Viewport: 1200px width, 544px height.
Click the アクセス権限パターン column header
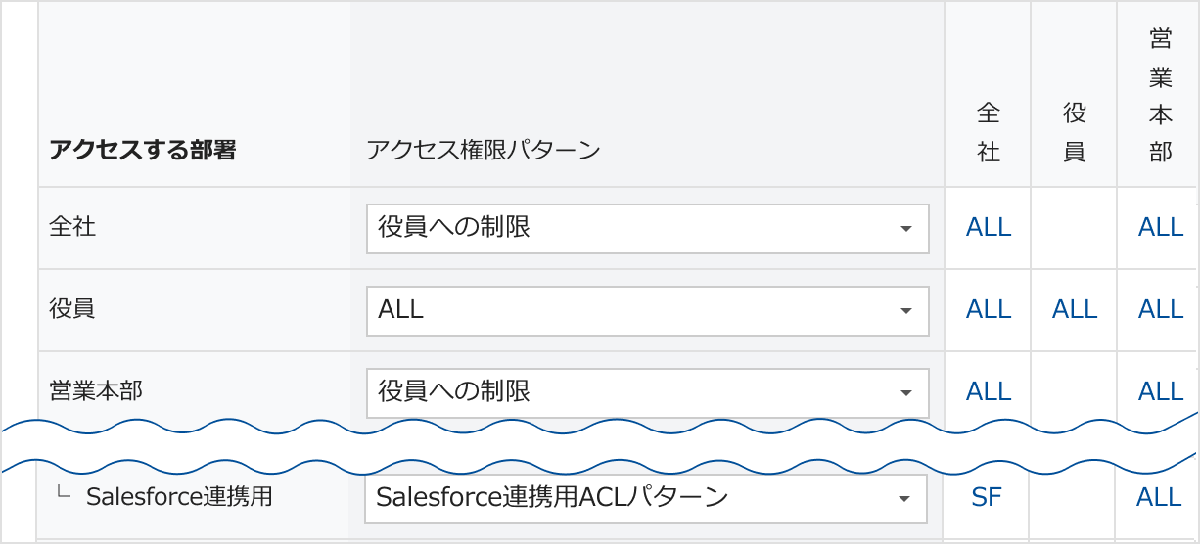tap(483, 151)
